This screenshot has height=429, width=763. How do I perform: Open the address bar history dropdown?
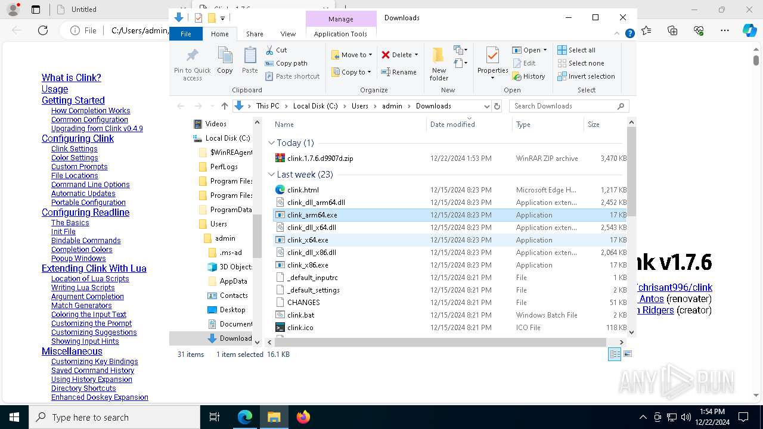(x=486, y=106)
